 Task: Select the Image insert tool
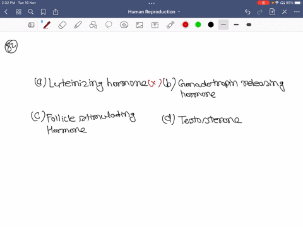click(140, 25)
